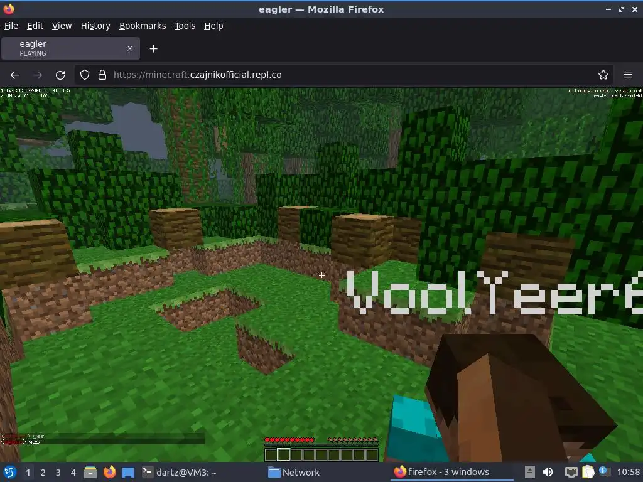Image resolution: width=643 pixels, height=482 pixels.
Task: Close the eagler tab
Action: coord(130,48)
